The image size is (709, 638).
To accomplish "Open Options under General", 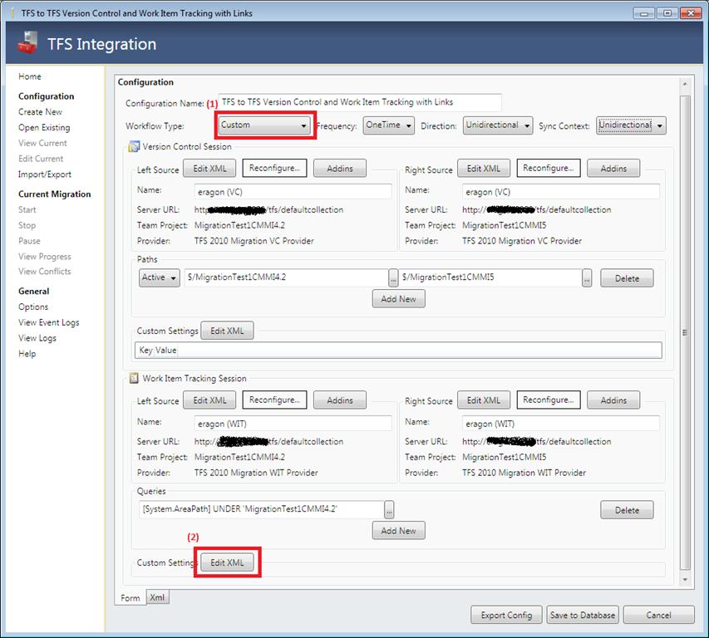I will pos(33,307).
